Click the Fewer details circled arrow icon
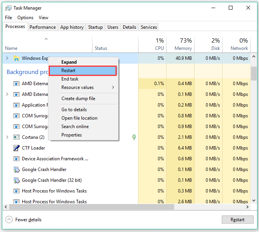 click(9, 220)
